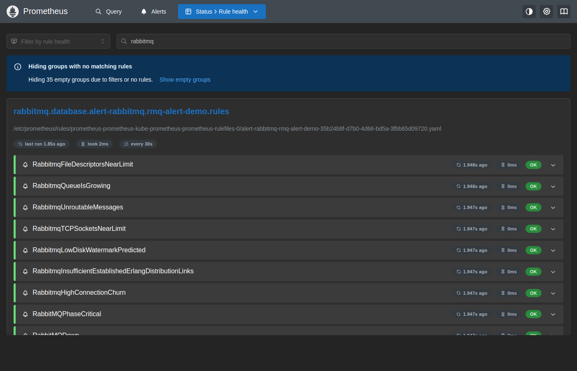Click the Prometheus flame logo
Viewport: 577px width, 371px height.
13,12
